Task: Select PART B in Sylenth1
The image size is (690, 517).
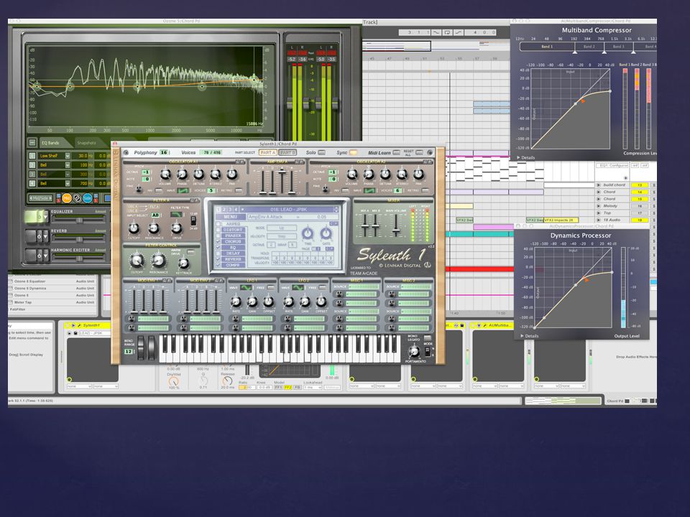Action: (x=287, y=152)
